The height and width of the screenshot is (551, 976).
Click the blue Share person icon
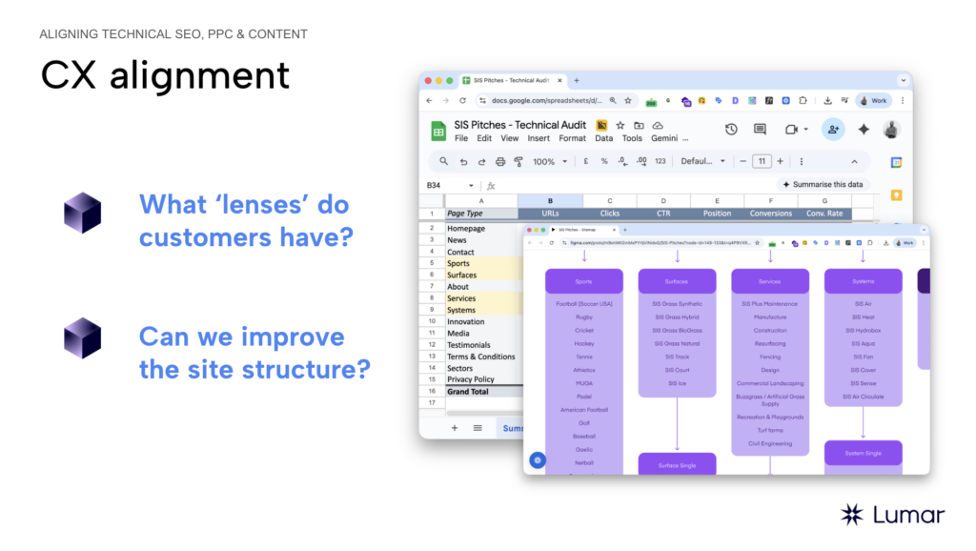833,130
